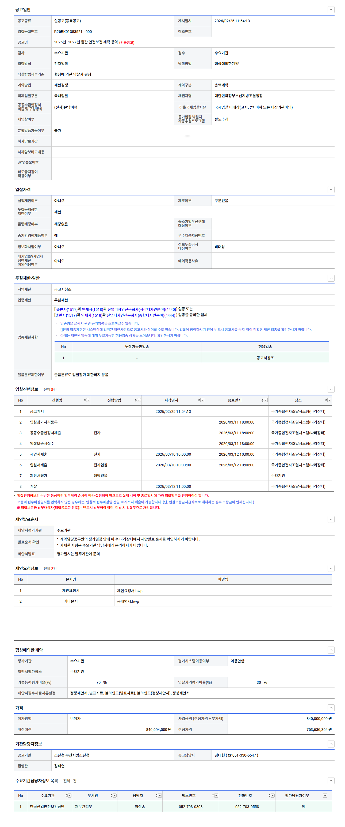Collapse the 입찰자격 section
This screenshot has height=827, width=345.
[331, 189]
